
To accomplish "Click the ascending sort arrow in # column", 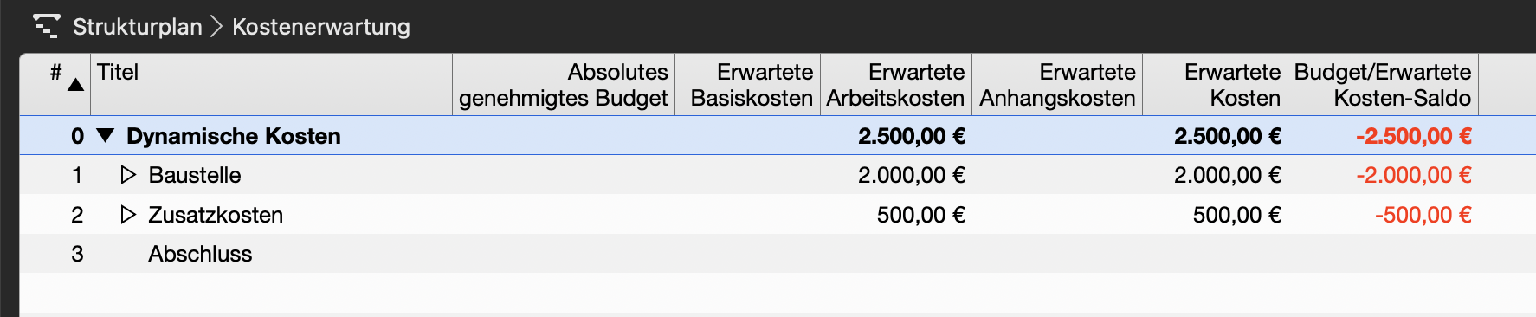I will 76,85.
